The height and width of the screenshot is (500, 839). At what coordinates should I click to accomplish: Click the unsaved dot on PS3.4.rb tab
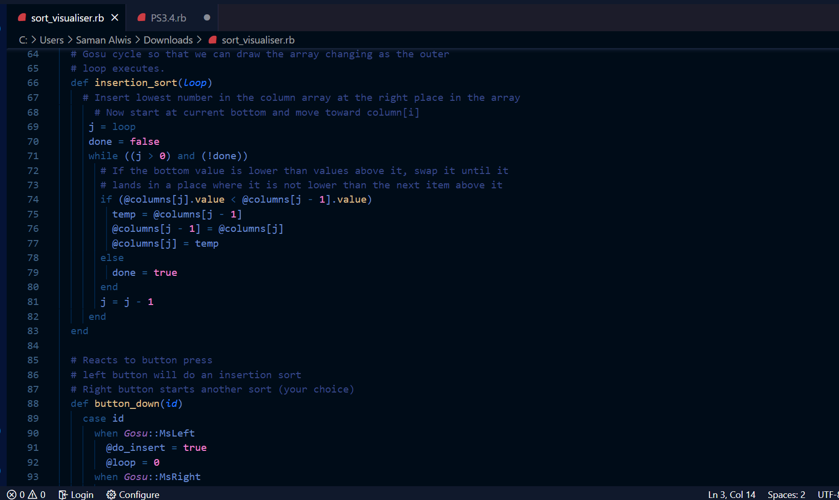207,17
